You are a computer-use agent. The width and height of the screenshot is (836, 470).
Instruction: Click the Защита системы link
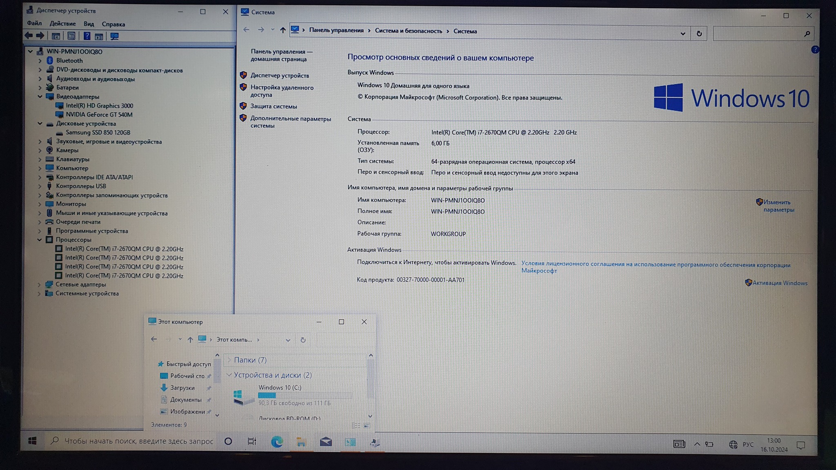click(273, 106)
